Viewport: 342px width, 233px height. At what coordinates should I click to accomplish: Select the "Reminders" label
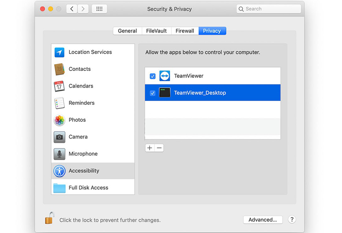[x=81, y=103]
